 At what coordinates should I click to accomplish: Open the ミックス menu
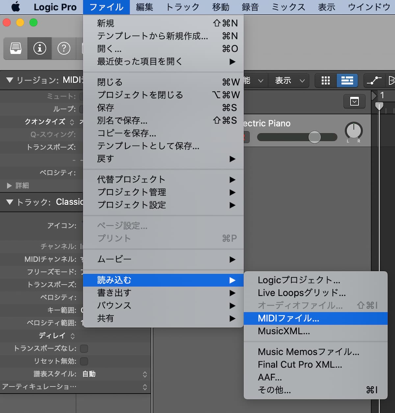(x=289, y=7)
